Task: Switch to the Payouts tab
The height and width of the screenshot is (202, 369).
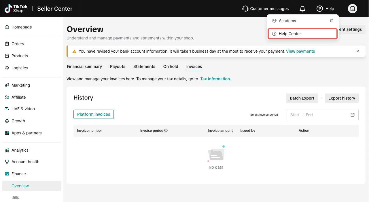Action: (118, 66)
